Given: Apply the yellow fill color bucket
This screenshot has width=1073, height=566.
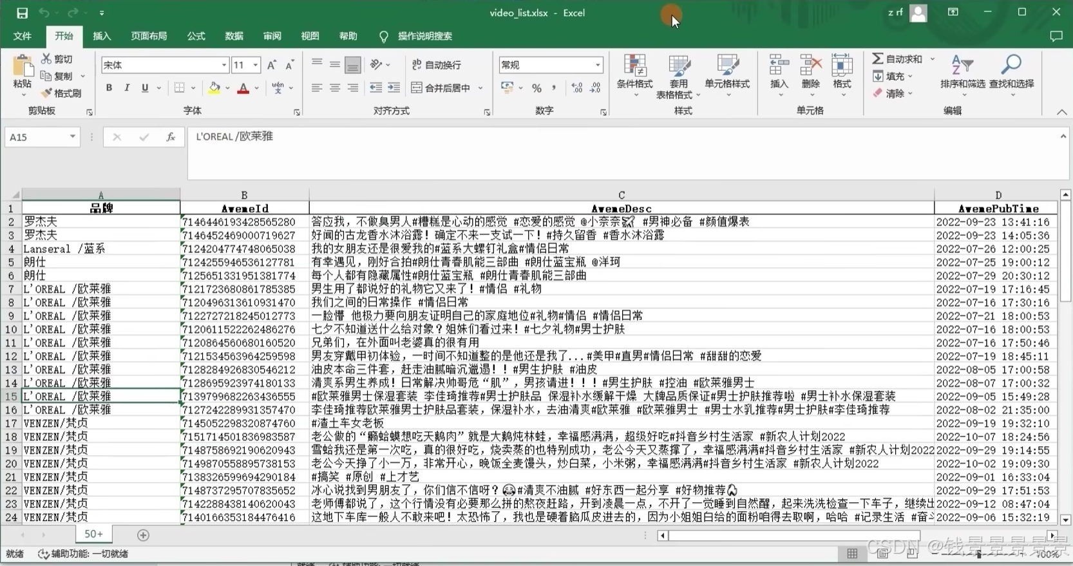Looking at the screenshot, I should click(x=214, y=88).
